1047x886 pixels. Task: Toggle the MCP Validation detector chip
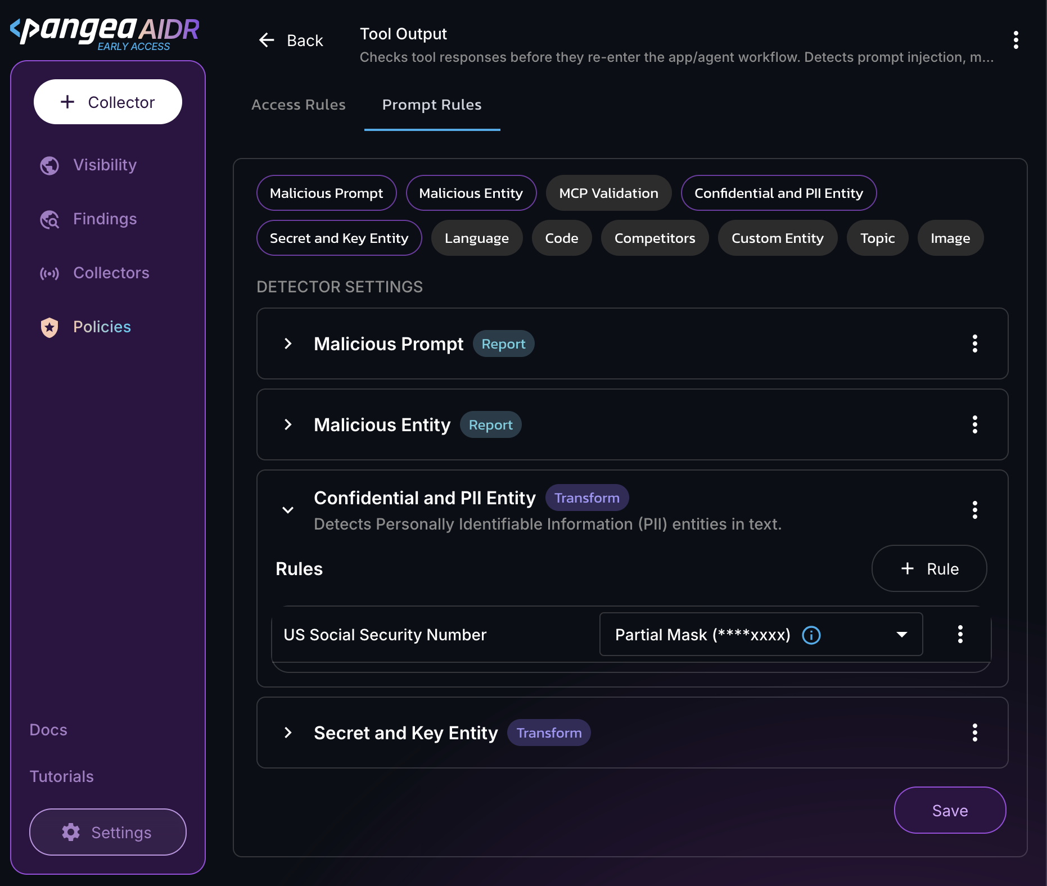pos(608,193)
